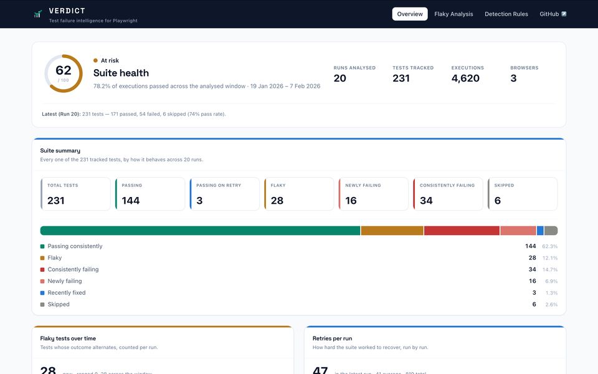Click the Newly failing legend label
The width and height of the screenshot is (598, 374).
pos(64,281)
